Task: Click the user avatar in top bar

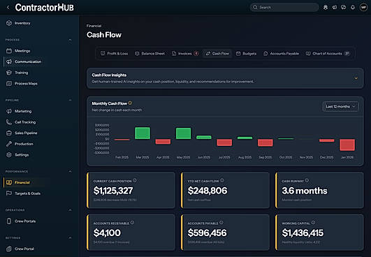Action: 363,7
